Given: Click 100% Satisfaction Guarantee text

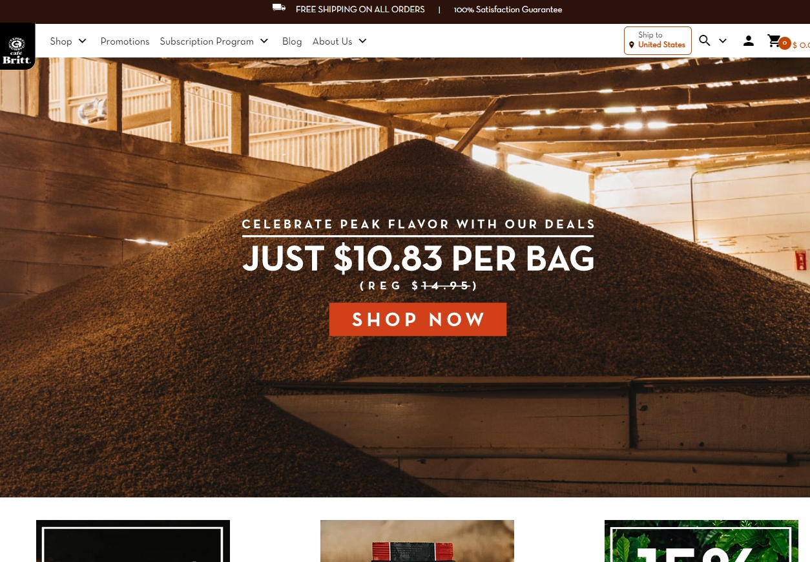Looking at the screenshot, I should (508, 10).
